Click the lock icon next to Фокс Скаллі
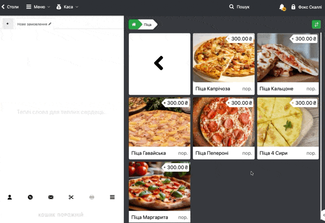Image resolution: width=325 pixels, height=223 pixels. coord(293,7)
